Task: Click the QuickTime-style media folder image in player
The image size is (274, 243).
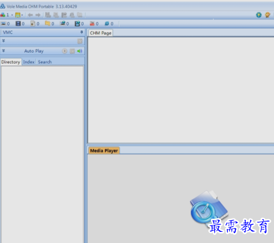Action: 209,209
